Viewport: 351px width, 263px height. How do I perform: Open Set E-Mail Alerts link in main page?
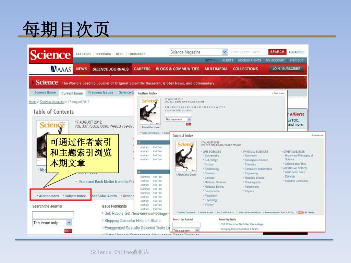[104, 196]
